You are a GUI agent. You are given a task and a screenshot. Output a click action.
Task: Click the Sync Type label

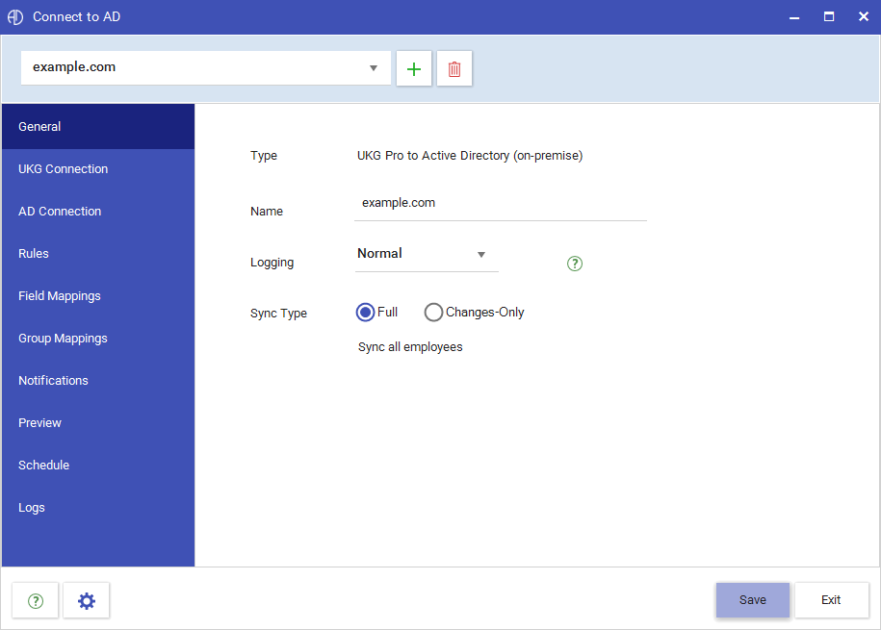tap(278, 314)
